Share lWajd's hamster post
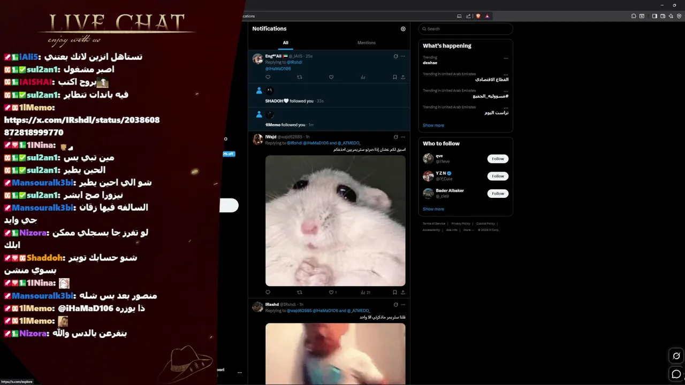 [403, 292]
